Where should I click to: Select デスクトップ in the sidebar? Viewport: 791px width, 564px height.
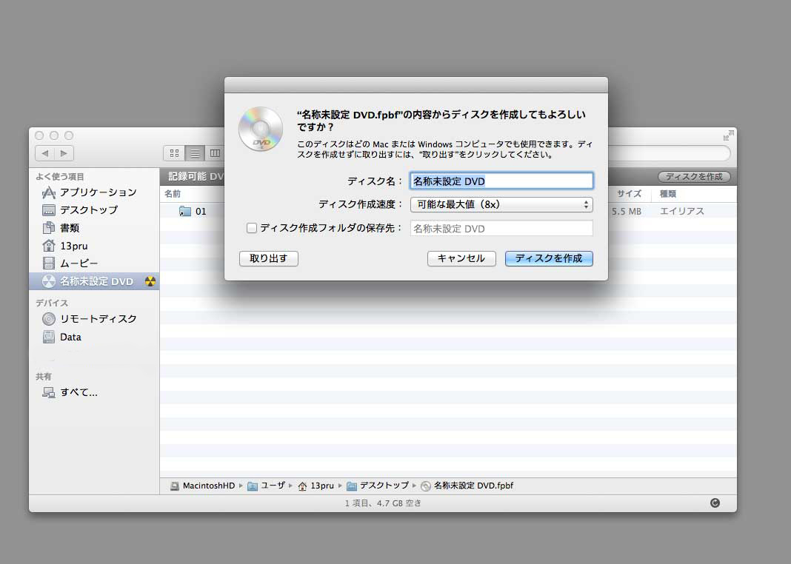point(88,210)
